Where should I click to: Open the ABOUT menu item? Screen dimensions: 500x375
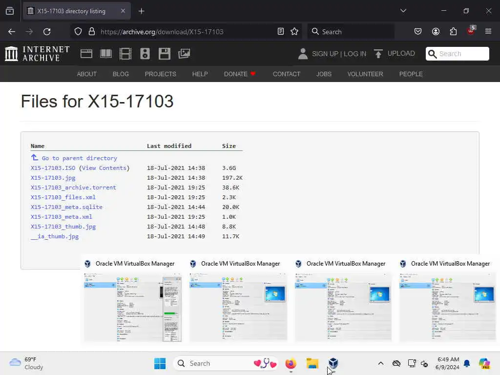click(87, 74)
